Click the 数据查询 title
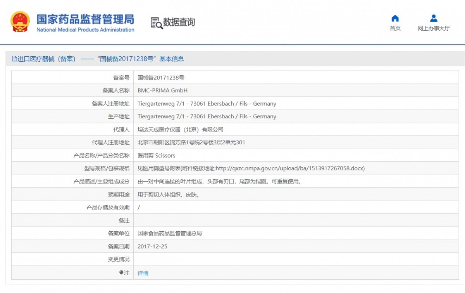 (179, 22)
